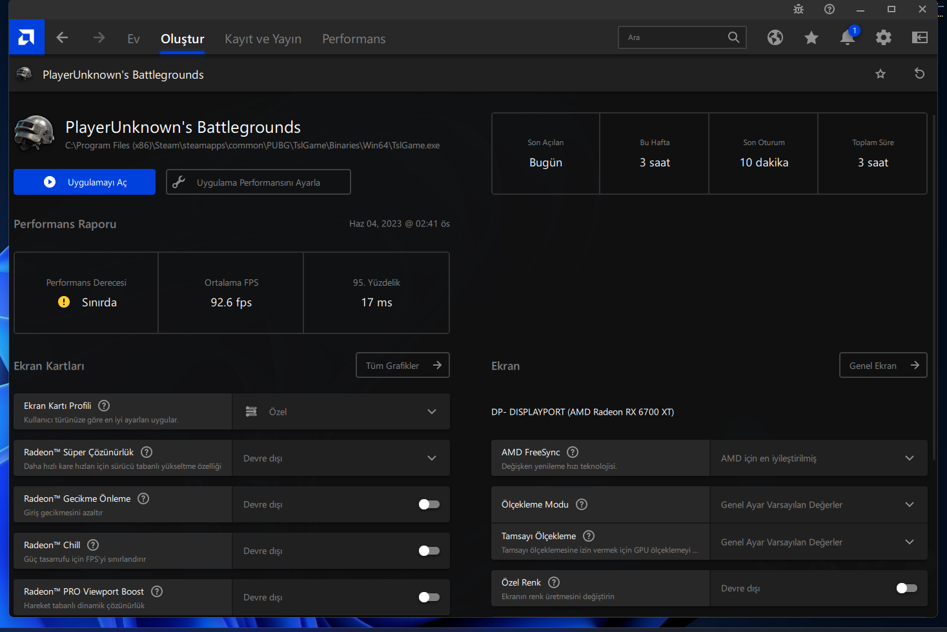This screenshot has height=632, width=947.
Task: Open settings via the gear icon
Action: pos(883,38)
